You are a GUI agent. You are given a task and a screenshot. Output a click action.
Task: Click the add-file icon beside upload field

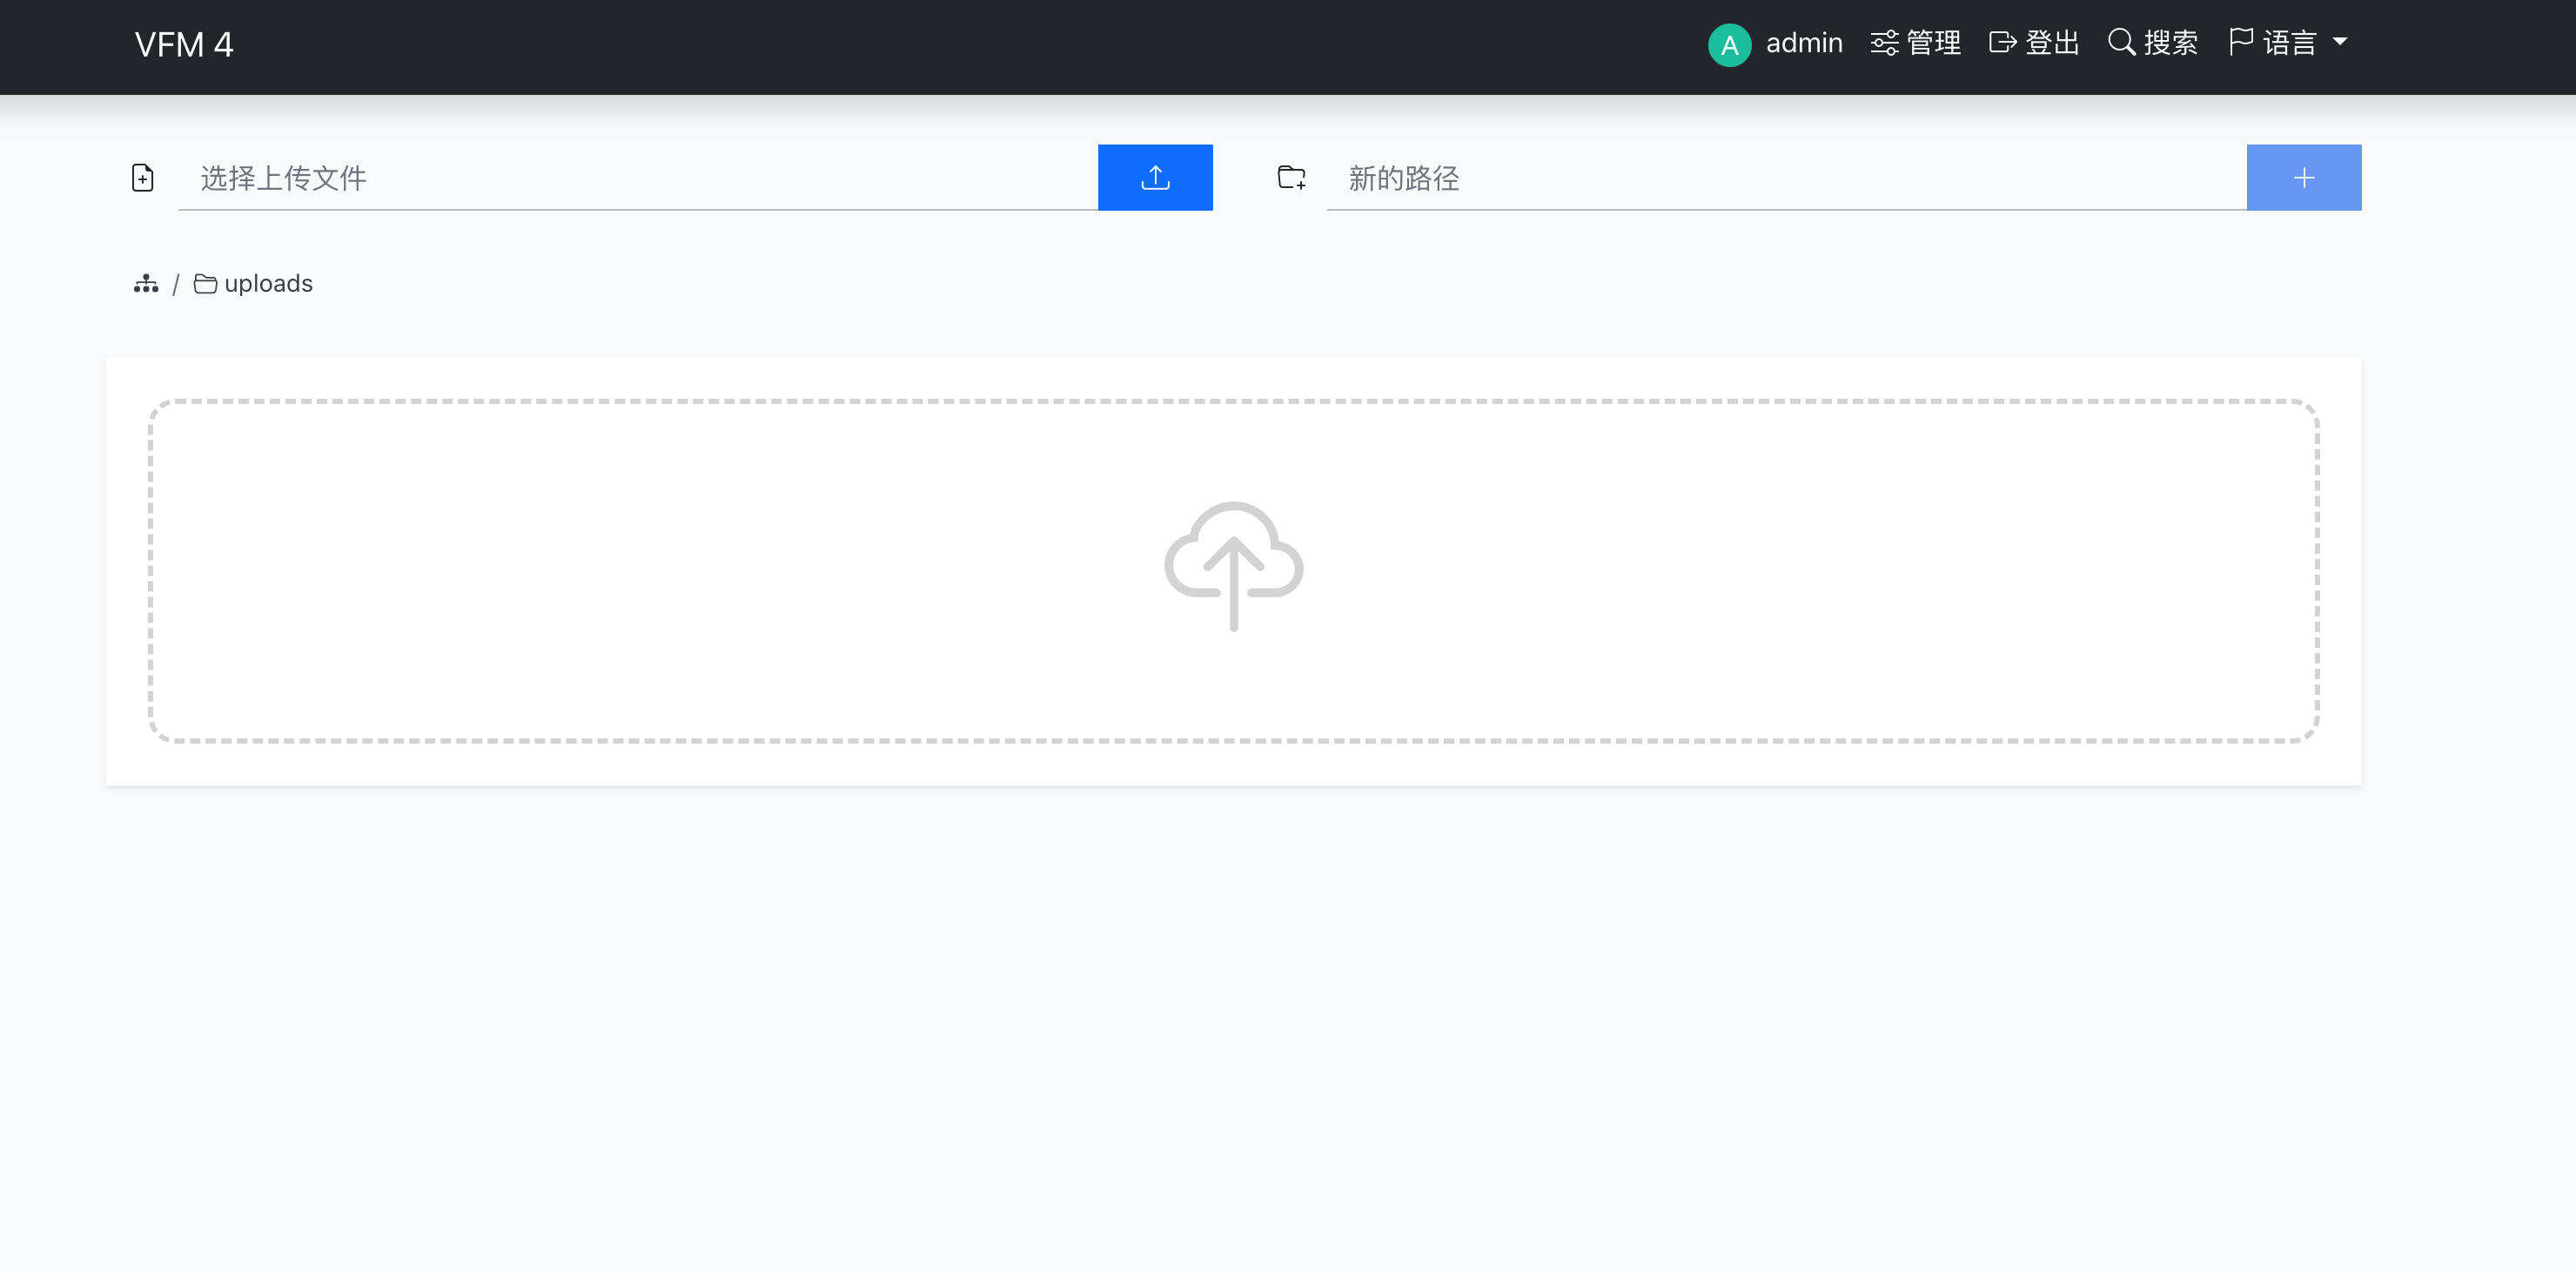143,178
